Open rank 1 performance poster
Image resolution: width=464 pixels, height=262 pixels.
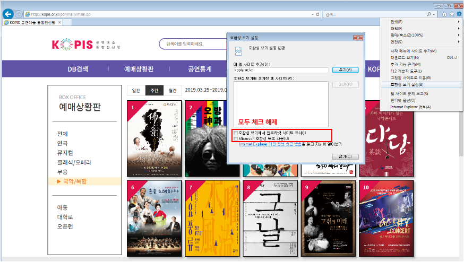coord(154,138)
